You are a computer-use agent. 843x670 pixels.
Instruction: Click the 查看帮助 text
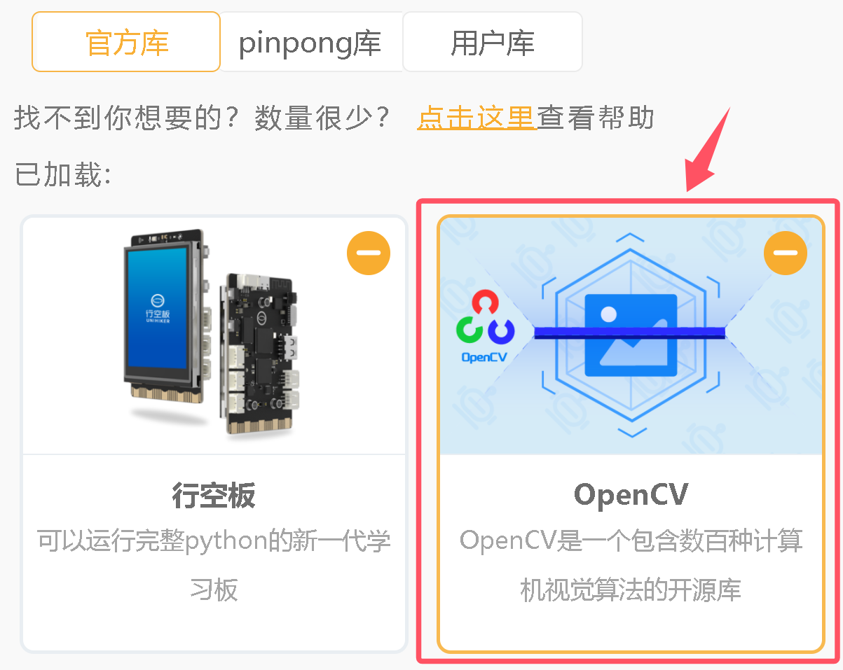[596, 118]
